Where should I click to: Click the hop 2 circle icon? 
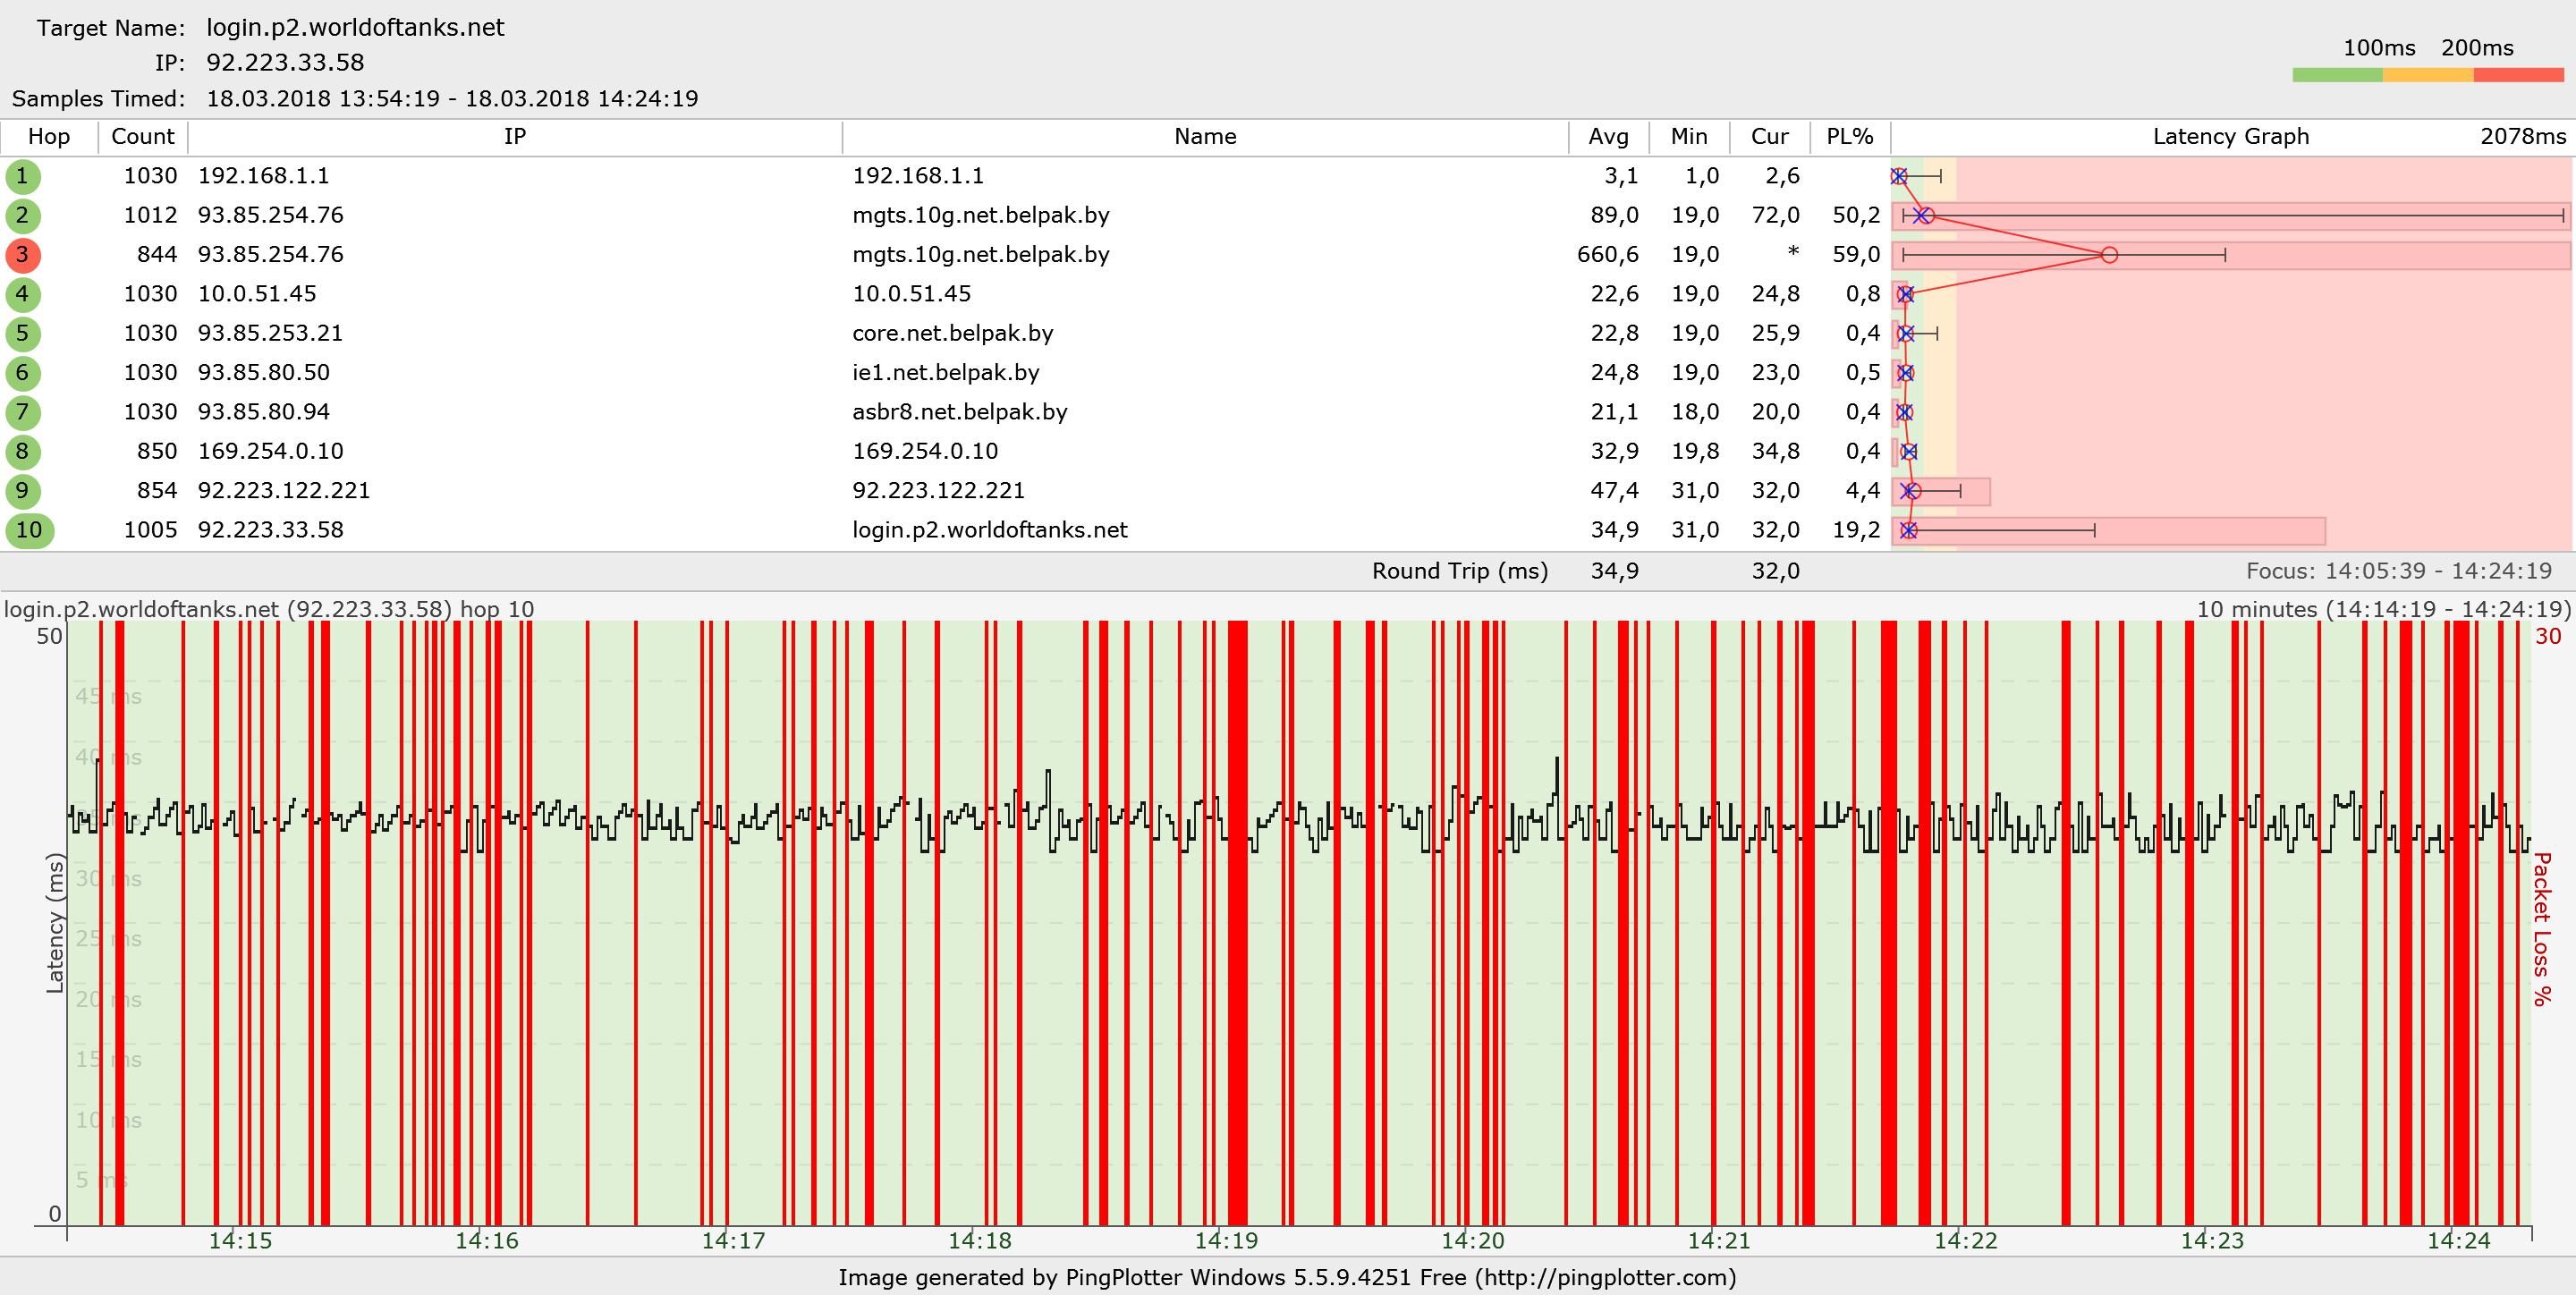coord(22,215)
